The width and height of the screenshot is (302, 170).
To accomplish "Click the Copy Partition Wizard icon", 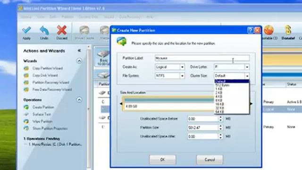I will tap(26, 68).
